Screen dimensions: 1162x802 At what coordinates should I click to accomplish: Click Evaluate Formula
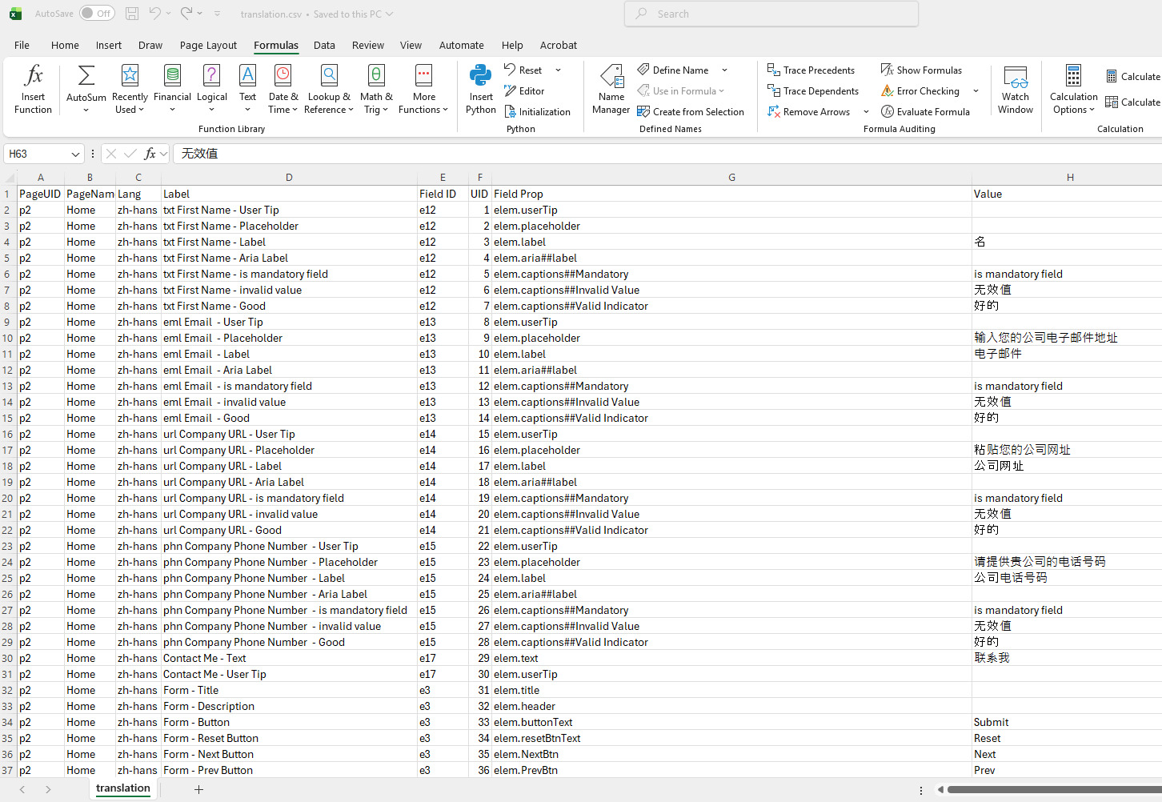click(x=925, y=112)
